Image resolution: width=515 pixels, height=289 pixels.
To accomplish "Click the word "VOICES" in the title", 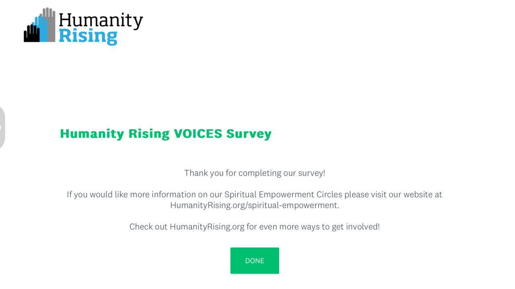I will pyautogui.click(x=198, y=134).
